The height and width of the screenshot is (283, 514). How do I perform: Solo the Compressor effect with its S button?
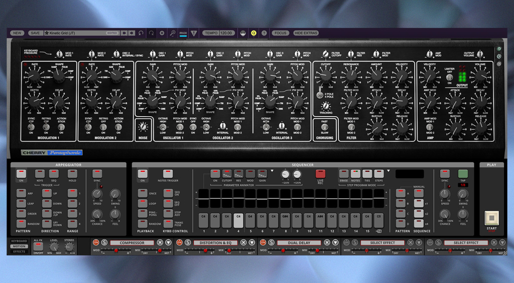(x=104, y=242)
